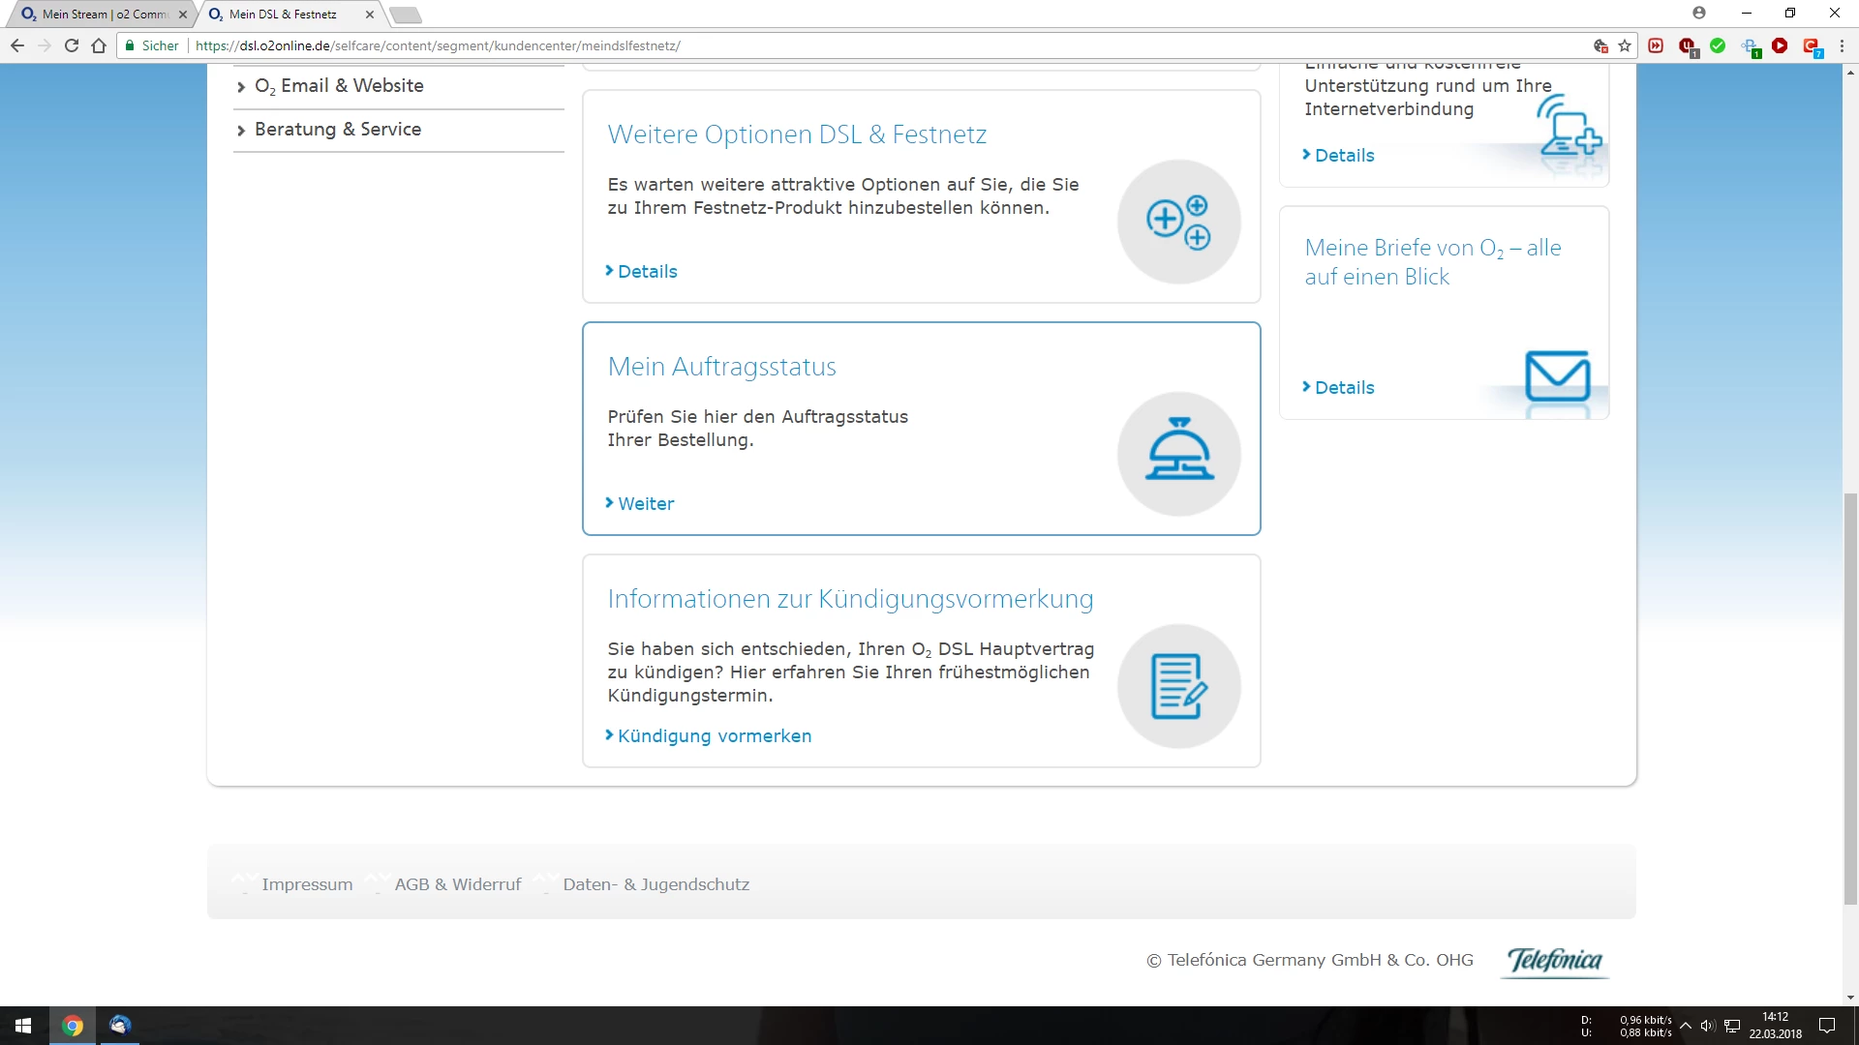Click the plus circles icon for Weitere Optionen
1859x1045 pixels.
pyautogui.click(x=1178, y=223)
